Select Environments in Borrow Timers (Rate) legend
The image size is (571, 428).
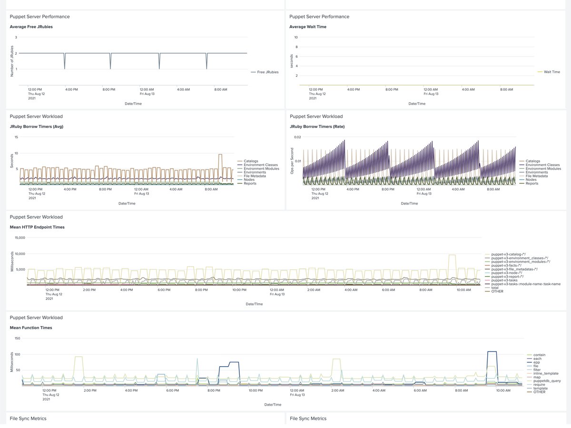pos(533,172)
